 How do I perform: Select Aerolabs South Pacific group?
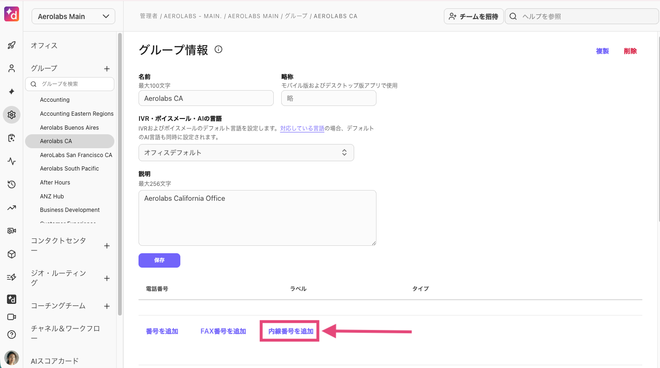(69, 169)
